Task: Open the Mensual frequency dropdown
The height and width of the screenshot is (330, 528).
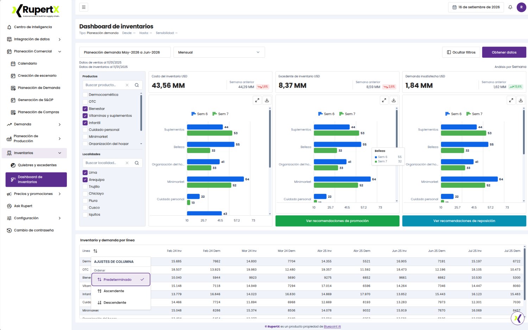Action: point(219,52)
